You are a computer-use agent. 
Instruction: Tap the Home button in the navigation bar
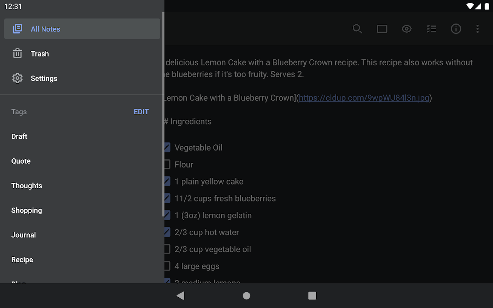coord(246,296)
